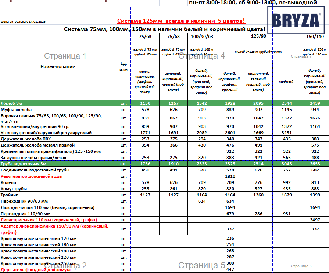Viewport: 329px width, 273px height.
Task: Click color header 'зеленый, кирпичный, черный (под заказ)'
Action: point(173,82)
